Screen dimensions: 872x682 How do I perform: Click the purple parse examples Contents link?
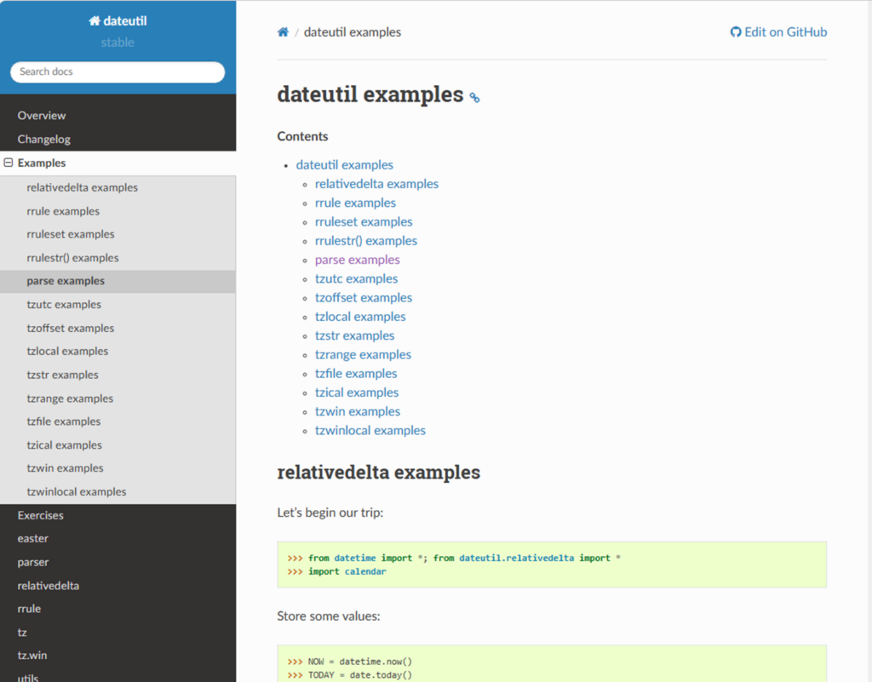(x=357, y=260)
